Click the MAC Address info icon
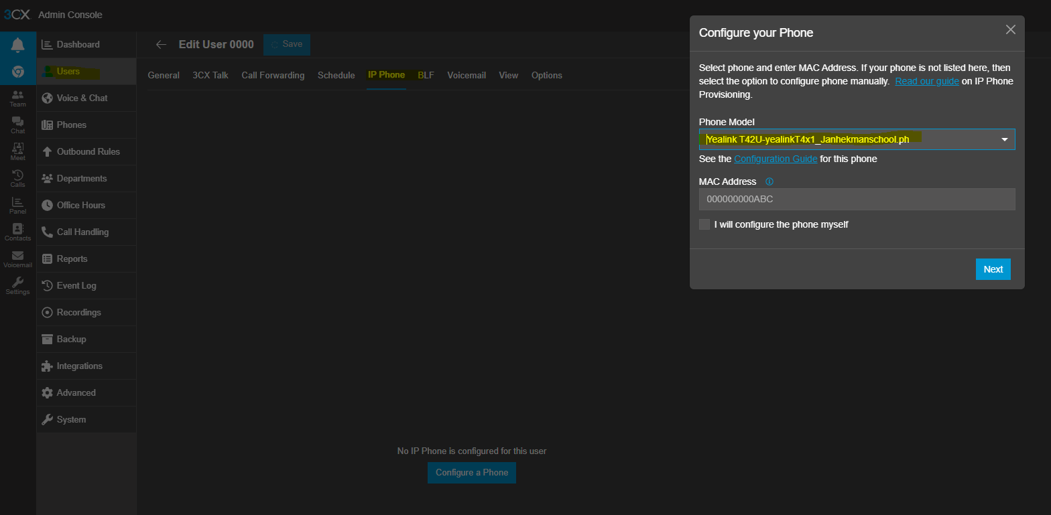 coord(769,181)
